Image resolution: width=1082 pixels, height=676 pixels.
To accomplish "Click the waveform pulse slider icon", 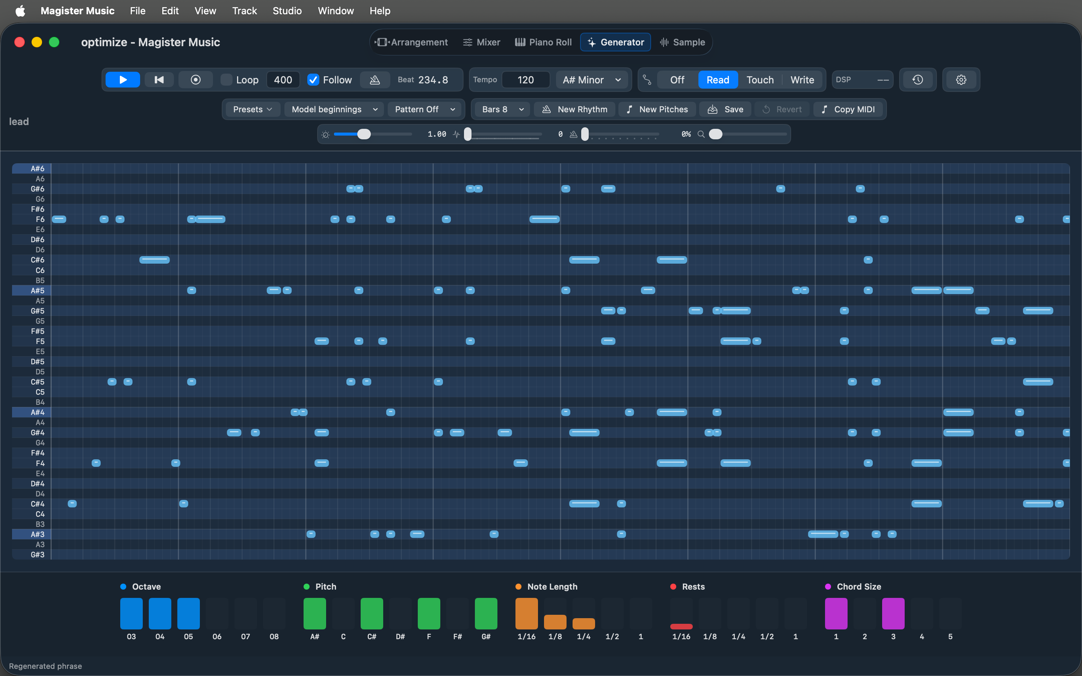I will (456, 134).
